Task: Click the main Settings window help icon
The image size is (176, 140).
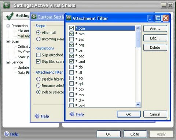Action: tap(7, 134)
